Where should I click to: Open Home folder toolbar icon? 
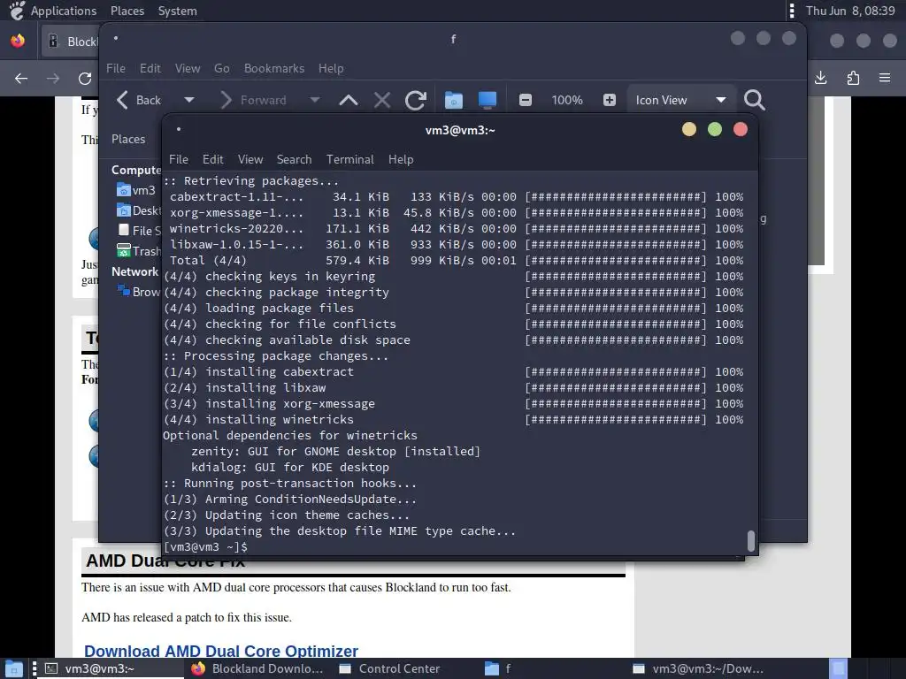tap(454, 101)
